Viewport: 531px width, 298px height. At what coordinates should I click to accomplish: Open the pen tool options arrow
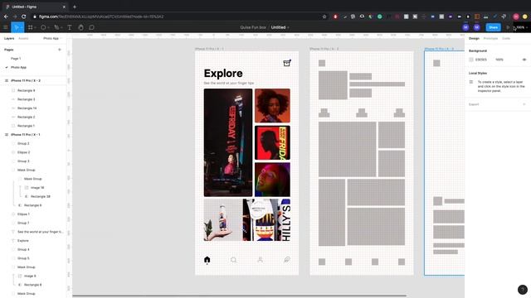tap(61, 27)
